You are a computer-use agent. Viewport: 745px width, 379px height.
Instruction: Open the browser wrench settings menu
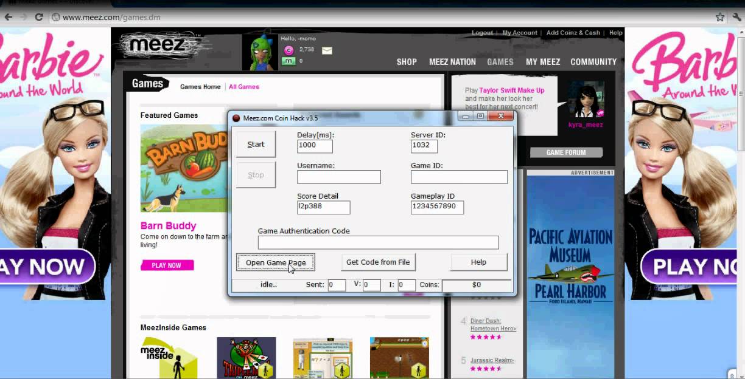pos(736,17)
